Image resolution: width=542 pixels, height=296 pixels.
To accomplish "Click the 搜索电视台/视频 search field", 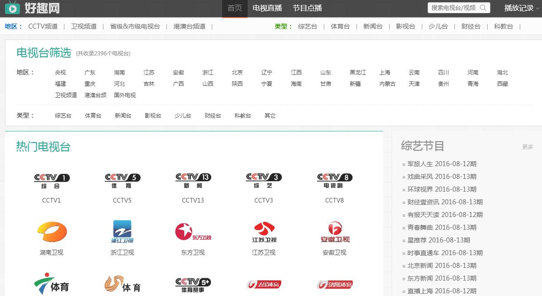I will click(x=454, y=8).
